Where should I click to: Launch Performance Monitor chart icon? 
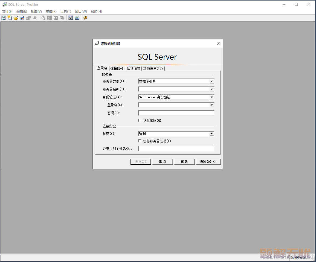[77, 18]
